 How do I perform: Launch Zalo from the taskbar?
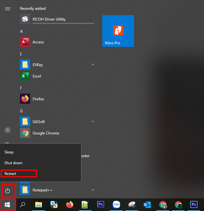pyautogui.click(x=116, y=204)
